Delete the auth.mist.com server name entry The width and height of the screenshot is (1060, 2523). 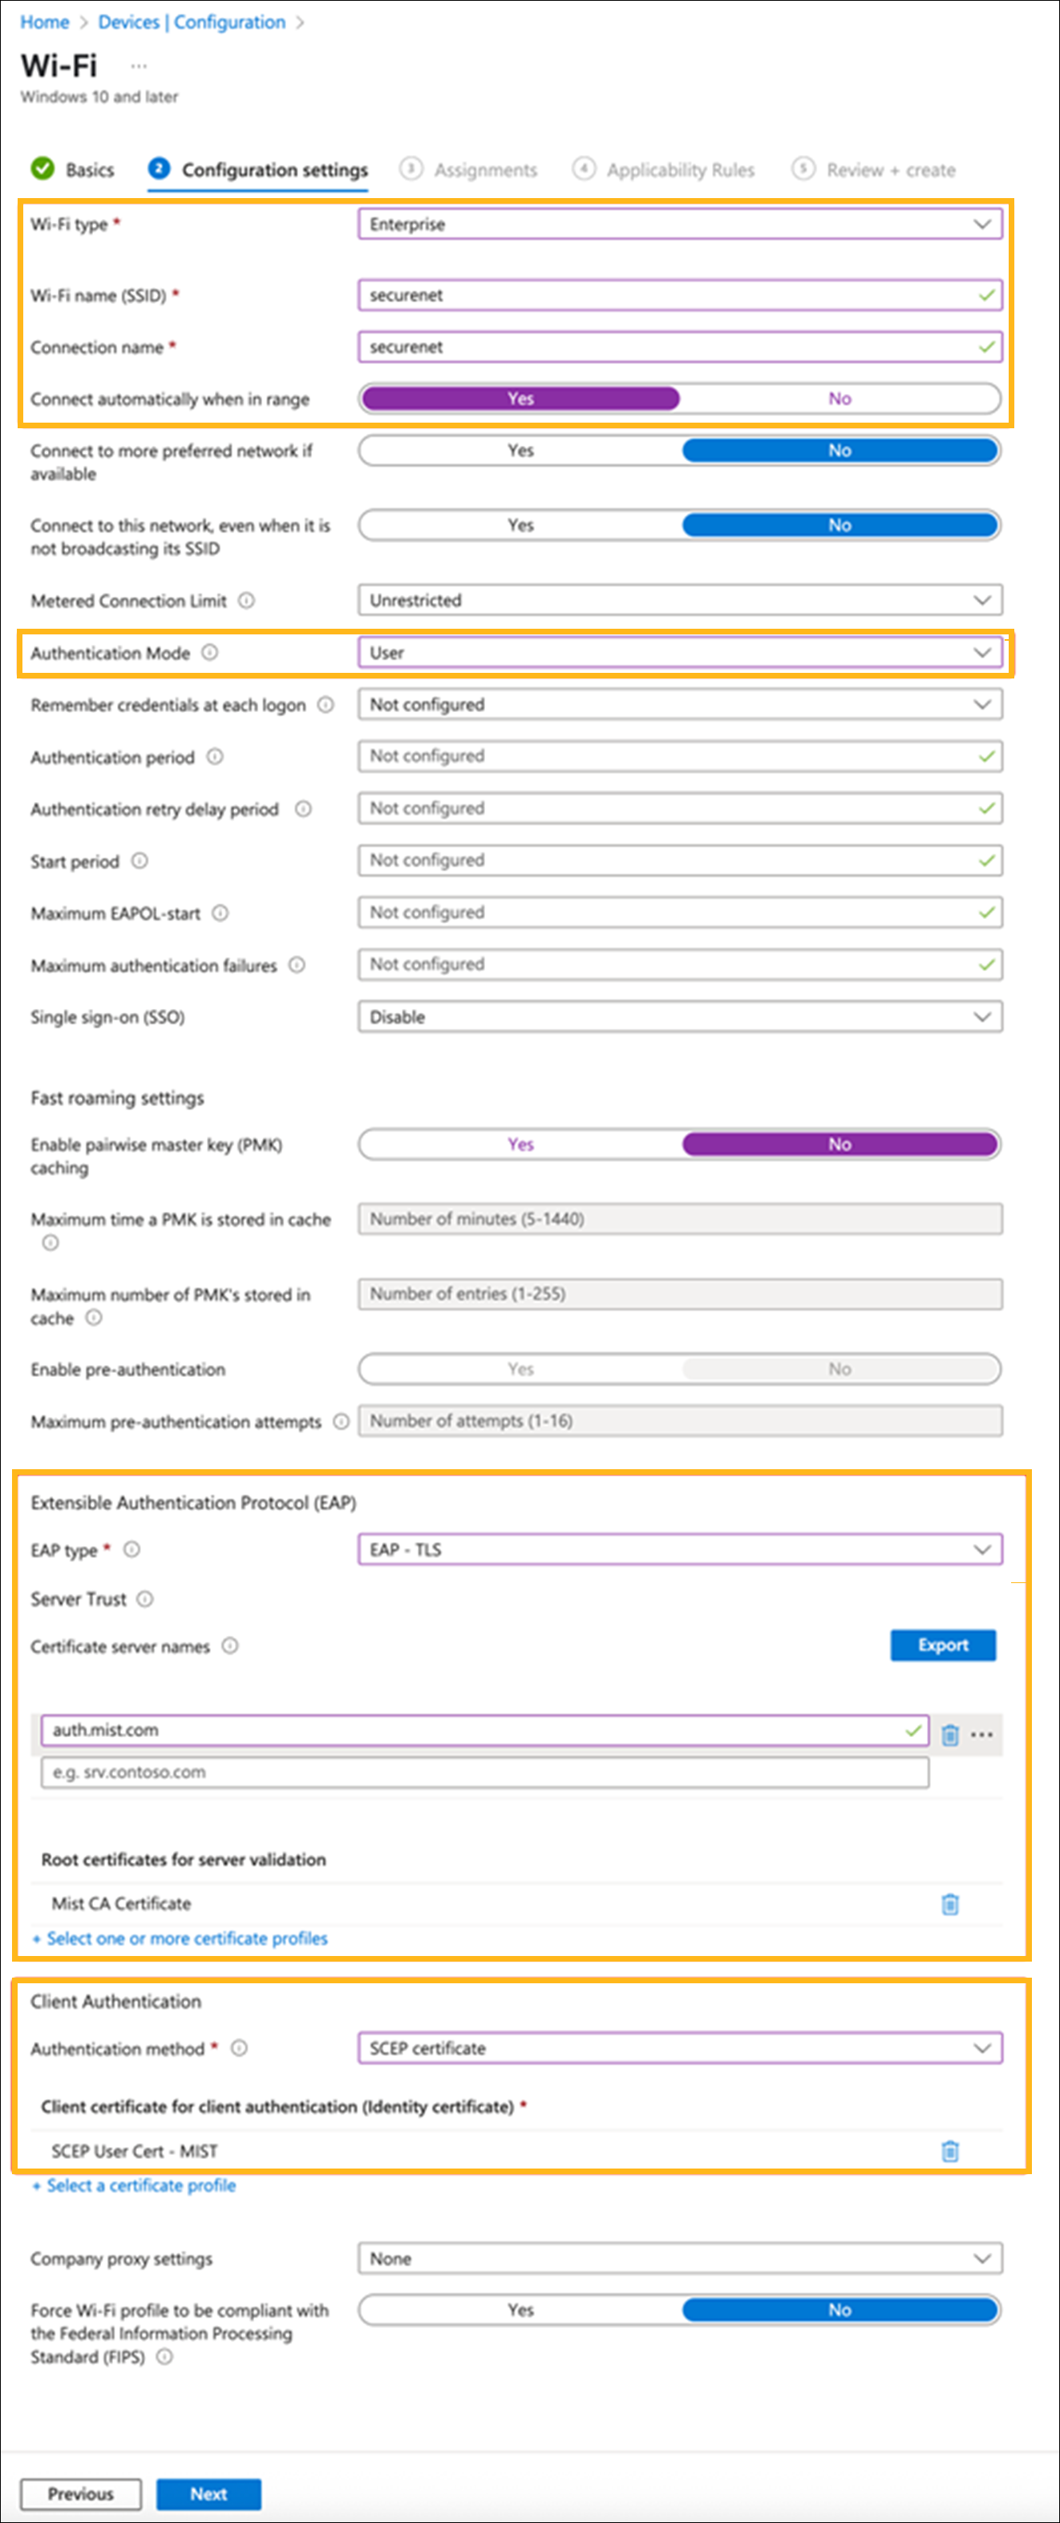click(x=949, y=1734)
